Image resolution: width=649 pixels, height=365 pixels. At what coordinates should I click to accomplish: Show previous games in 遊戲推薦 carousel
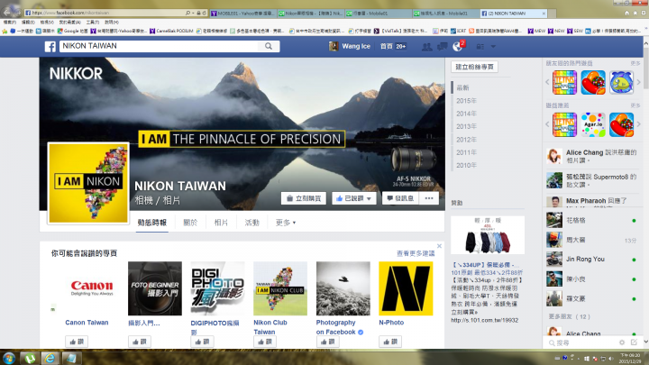pos(548,124)
